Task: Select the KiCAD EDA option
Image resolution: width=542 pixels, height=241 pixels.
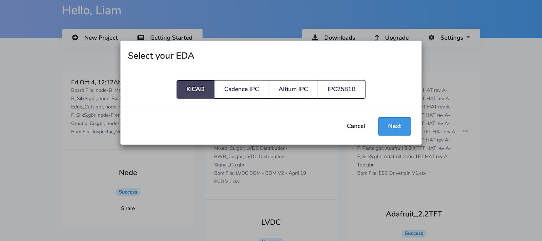Action: tap(195, 89)
